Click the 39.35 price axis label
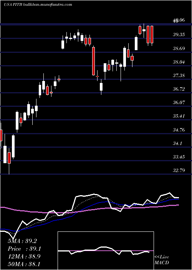Image resolution: width=192 pixels, height=270 pixels. pos(179,35)
